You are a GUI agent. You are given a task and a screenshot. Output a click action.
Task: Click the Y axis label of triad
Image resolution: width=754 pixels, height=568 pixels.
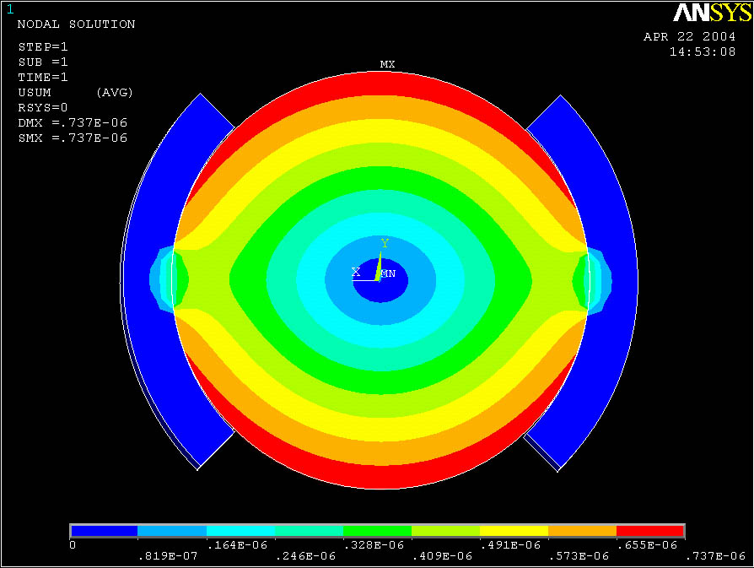coord(385,243)
